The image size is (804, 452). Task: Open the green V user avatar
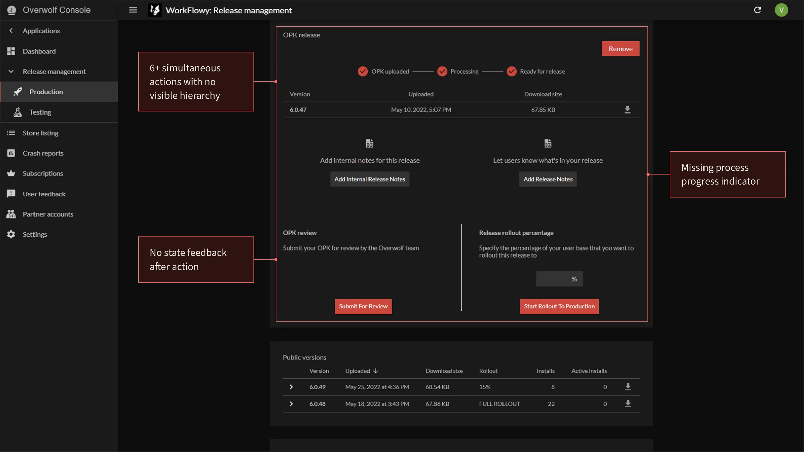click(x=781, y=10)
